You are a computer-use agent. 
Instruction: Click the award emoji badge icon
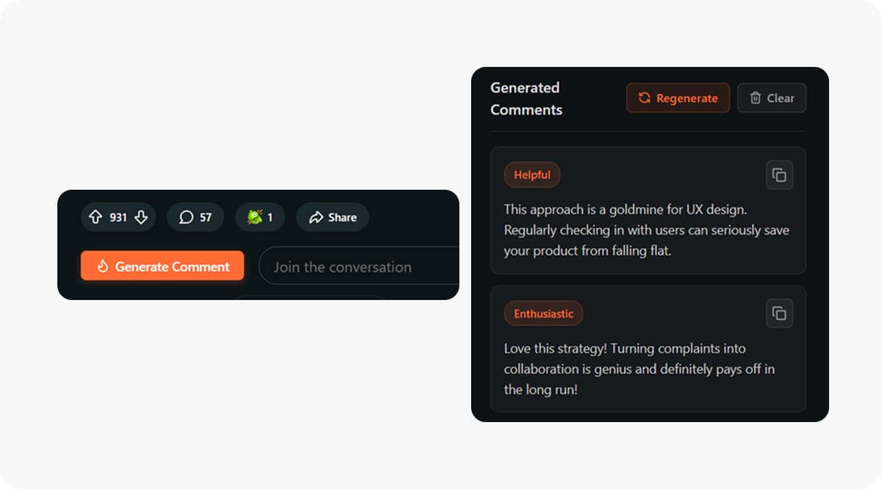coord(253,216)
